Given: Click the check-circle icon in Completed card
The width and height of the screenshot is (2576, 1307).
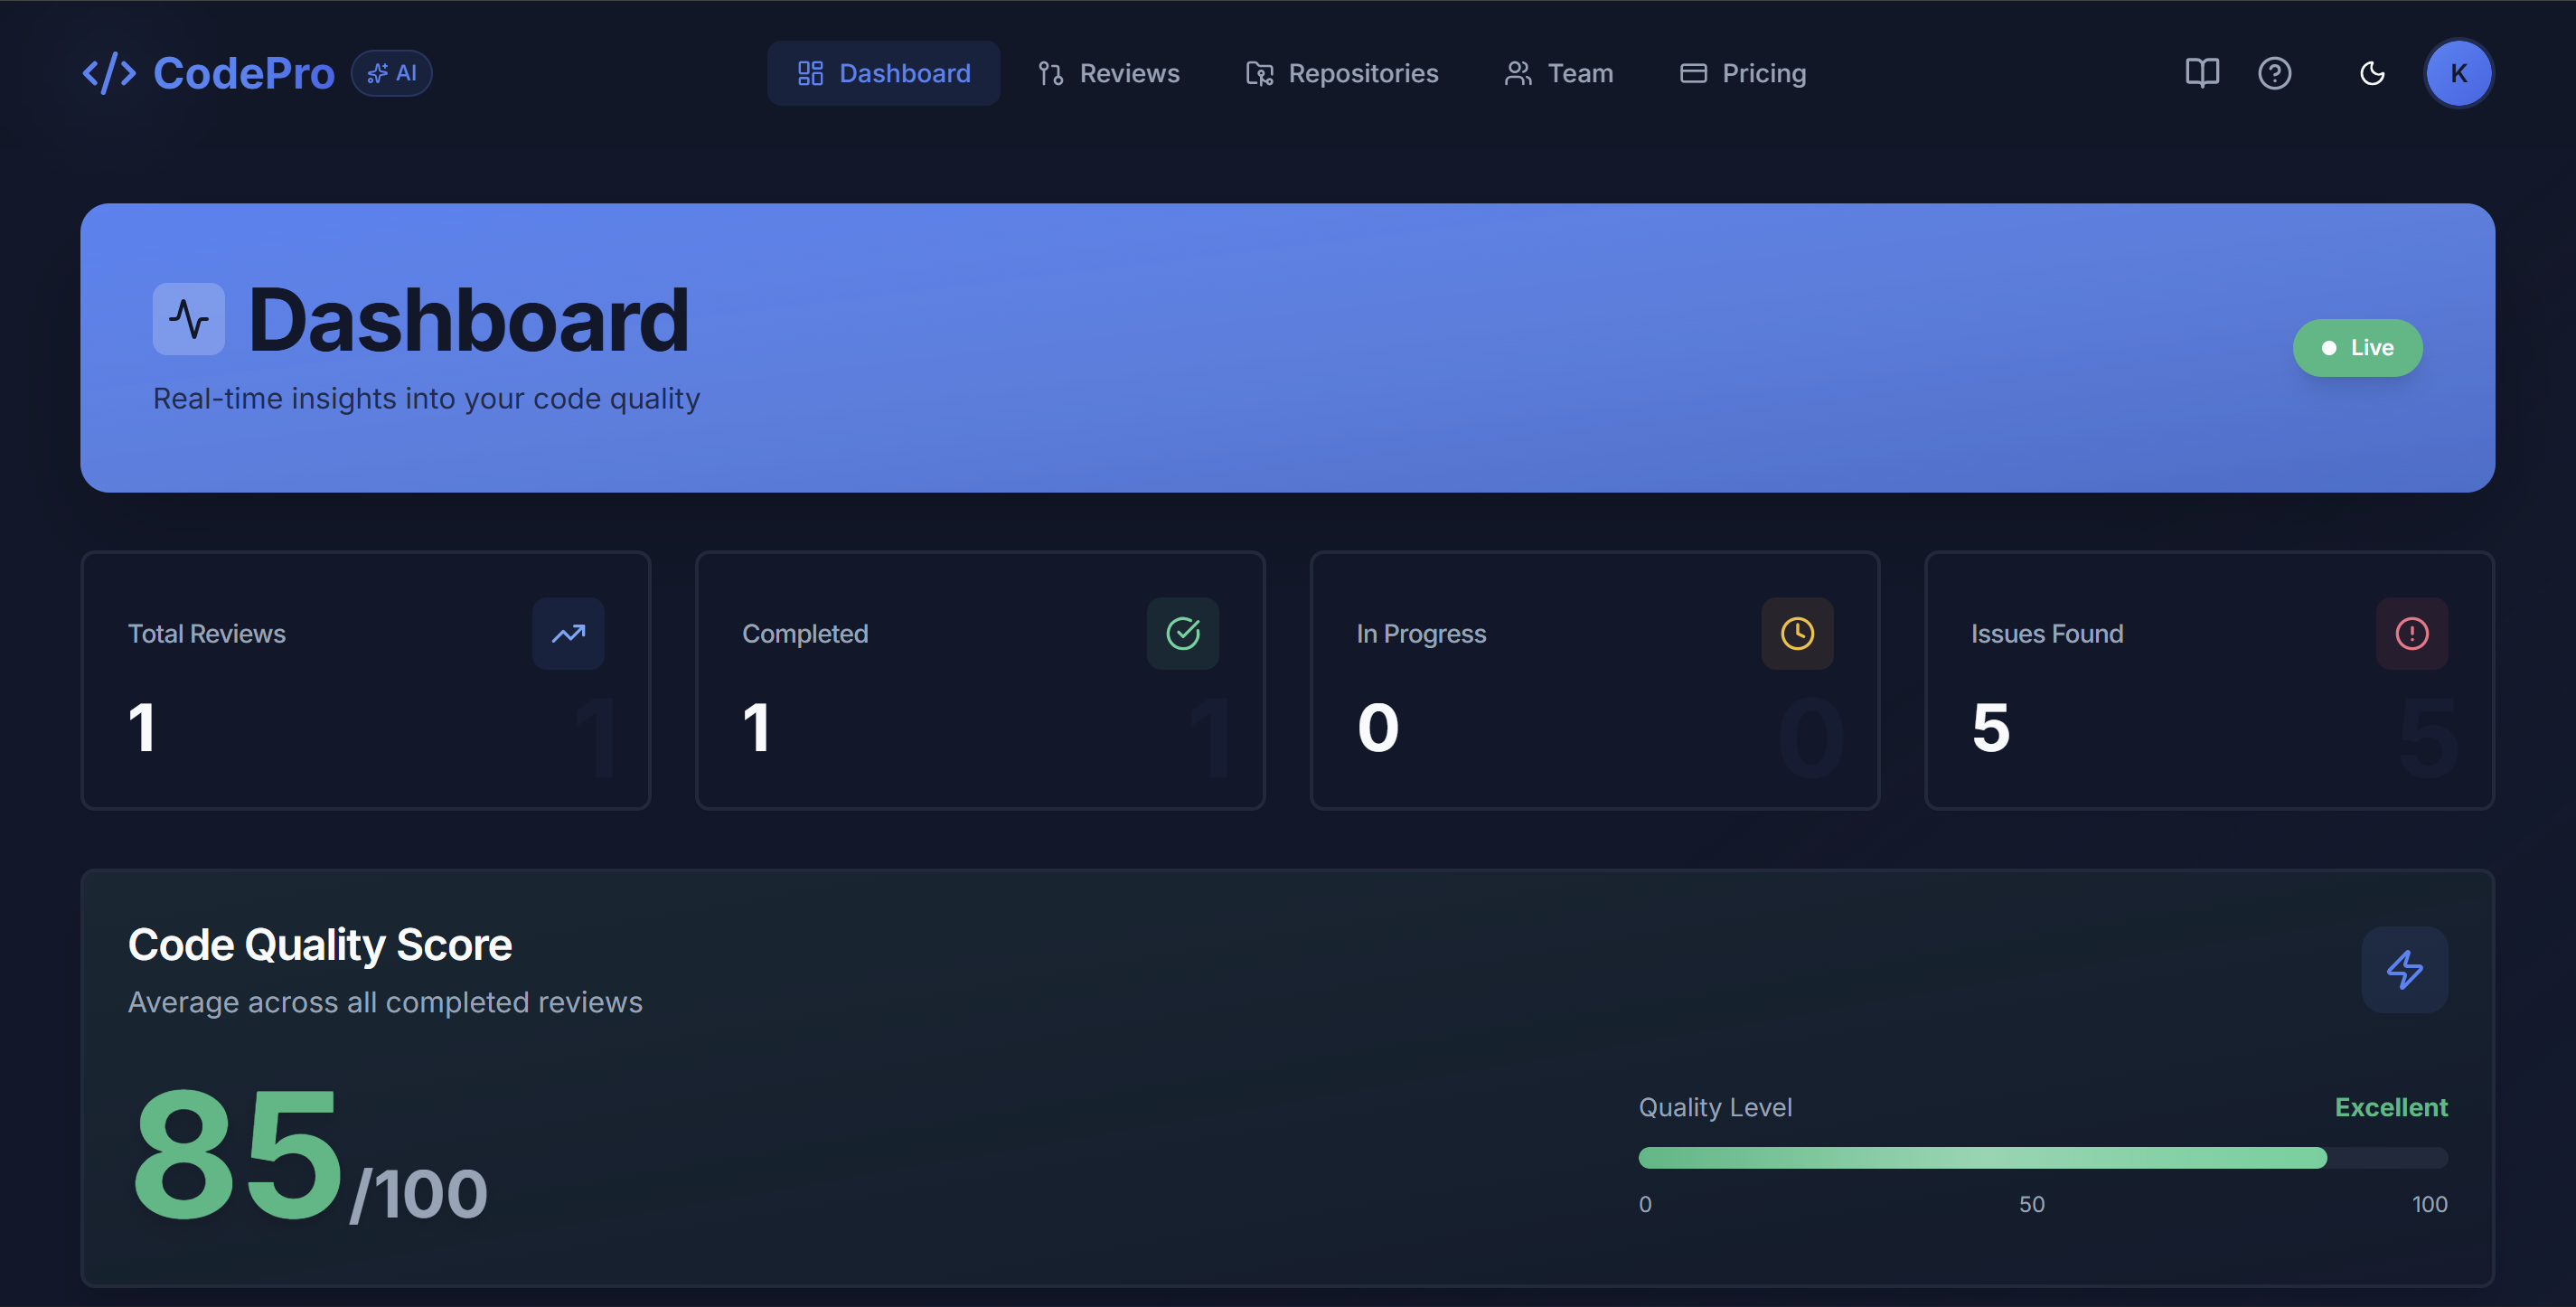Looking at the screenshot, I should [x=1182, y=633].
